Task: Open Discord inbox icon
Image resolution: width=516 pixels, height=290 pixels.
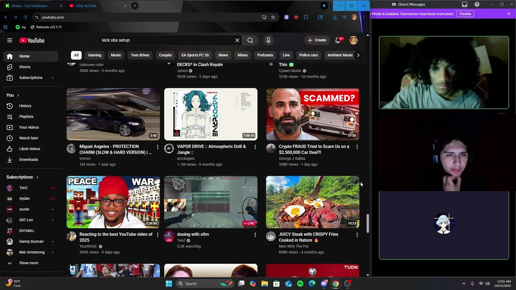Action: pyautogui.click(x=465, y=4)
